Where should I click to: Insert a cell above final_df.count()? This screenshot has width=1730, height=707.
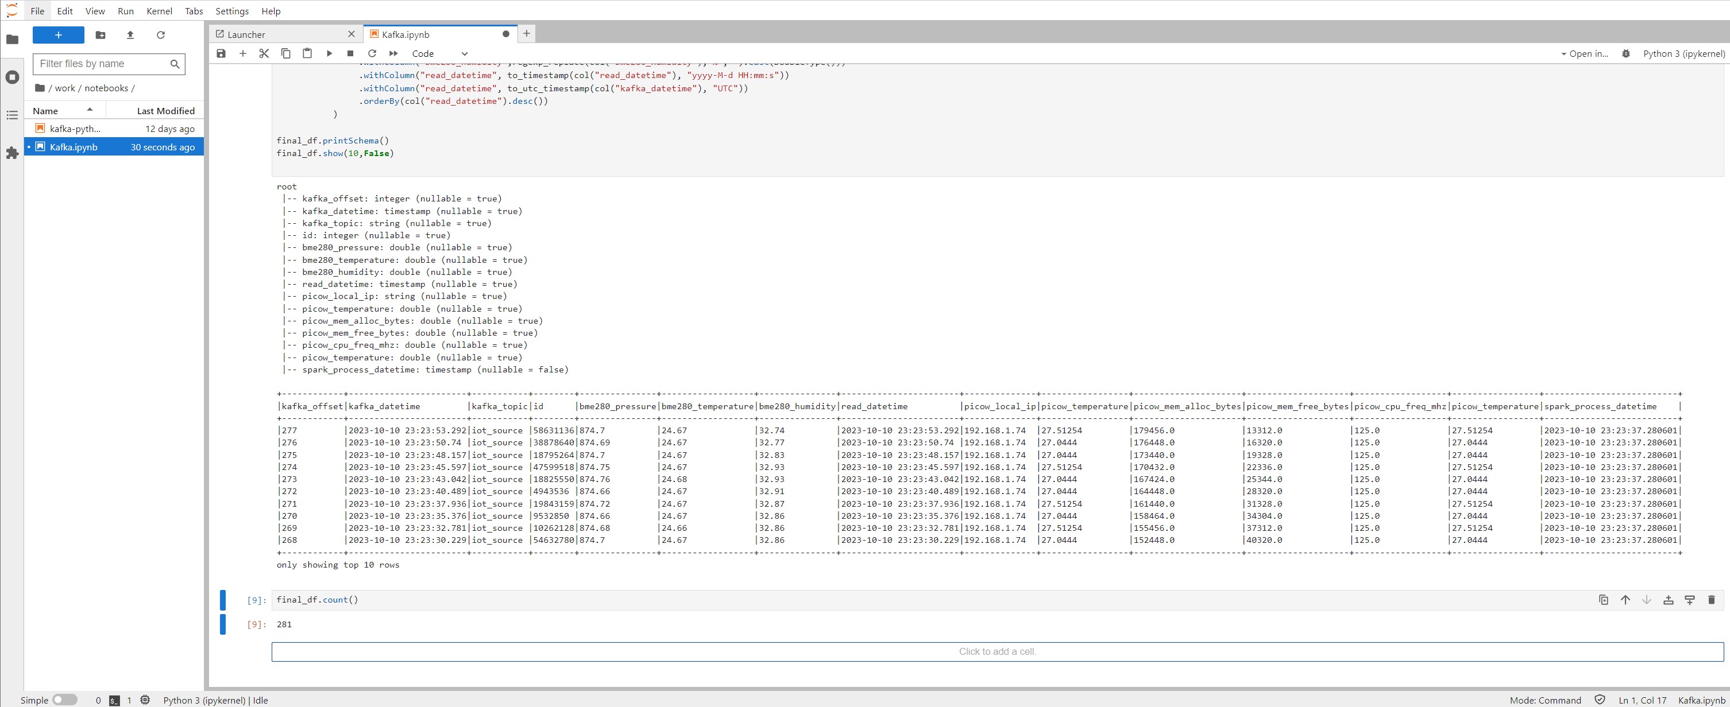coord(1667,600)
